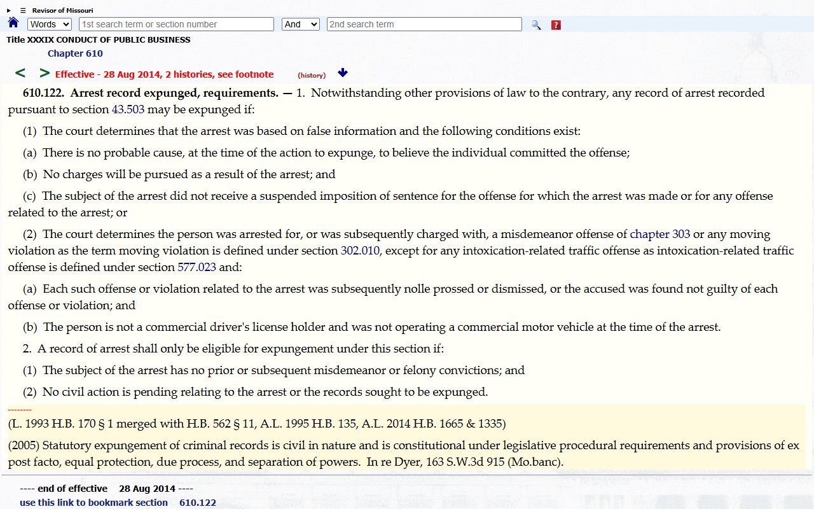Screen dimensions: 814x509
Task: Focus the 1st search term input field
Action: pyautogui.click(x=176, y=24)
